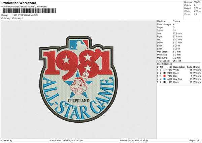Click the 'Description' column header
The height and width of the screenshot is (143, 202).
tap(179, 67)
